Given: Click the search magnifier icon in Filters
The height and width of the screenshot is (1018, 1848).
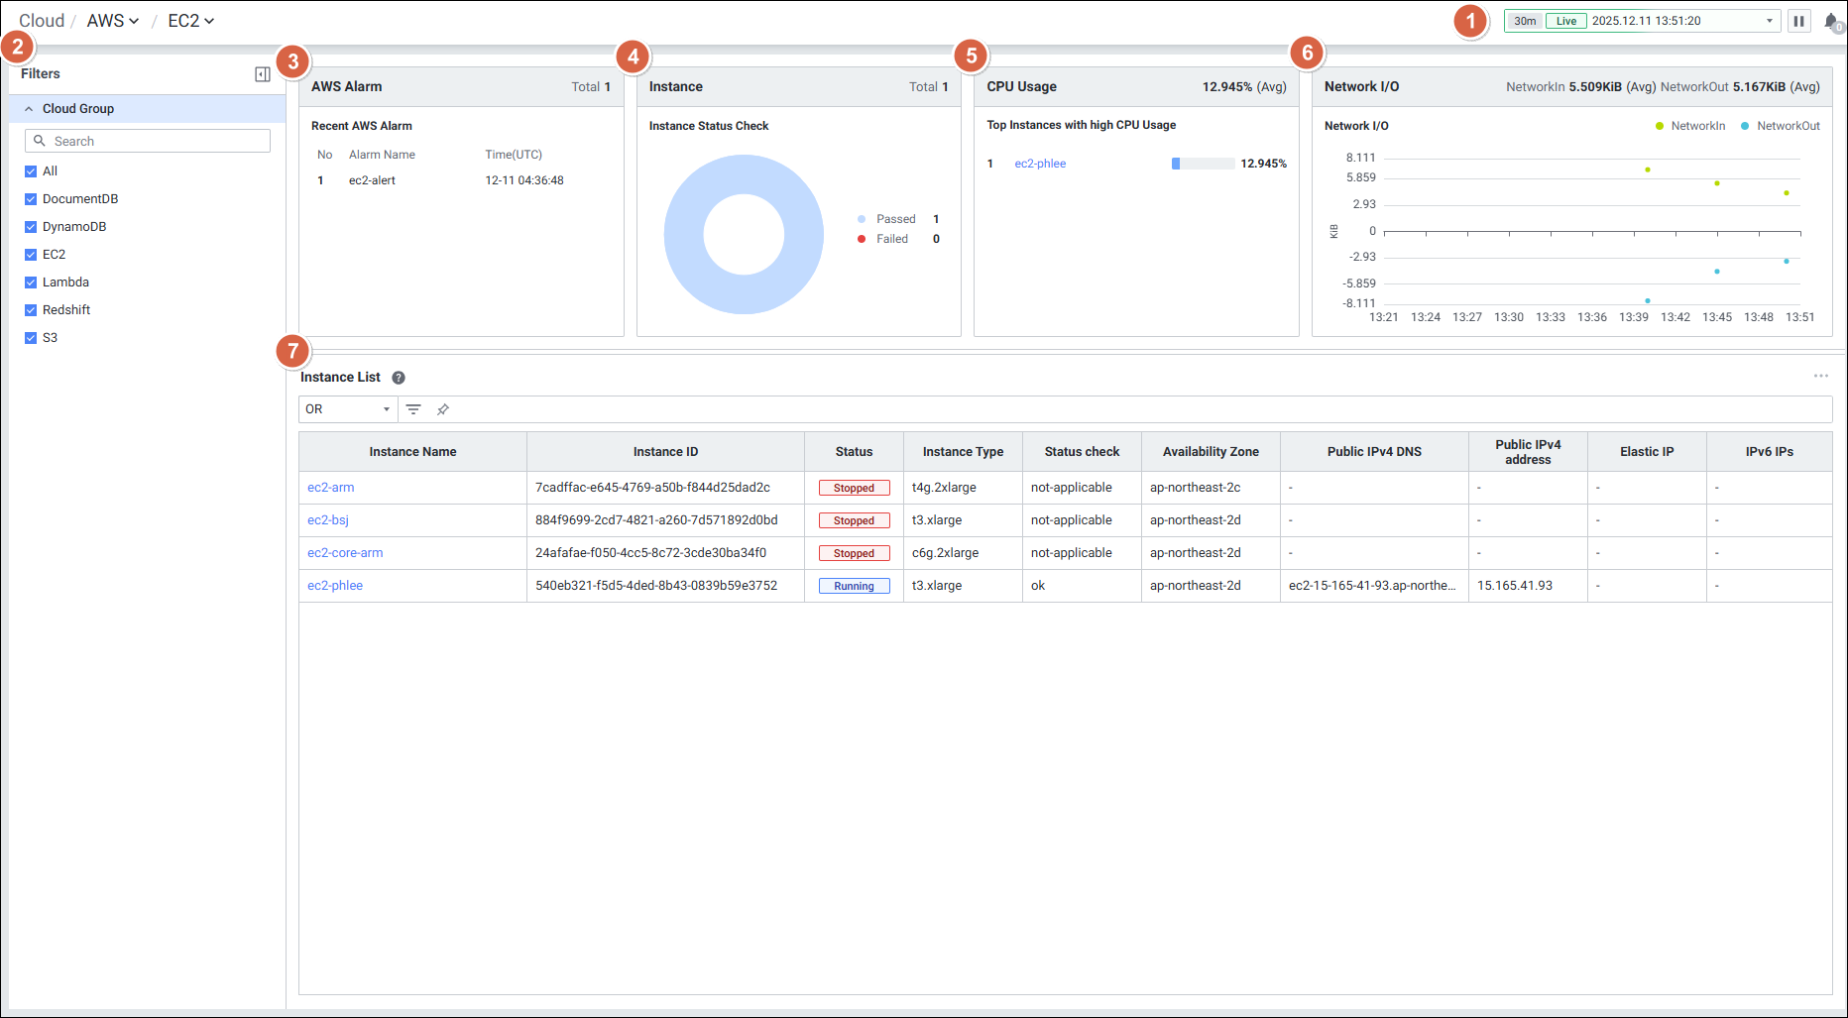Looking at the screenshot, I should [x=40, y=141].
